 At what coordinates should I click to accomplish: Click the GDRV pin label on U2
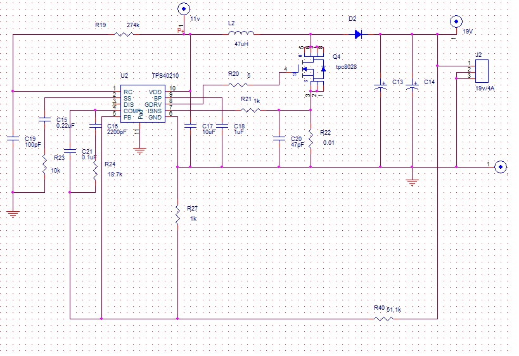[x=153, y=105]
